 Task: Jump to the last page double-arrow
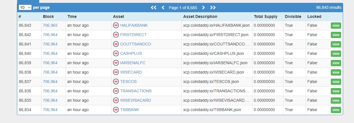coord(213,8)
